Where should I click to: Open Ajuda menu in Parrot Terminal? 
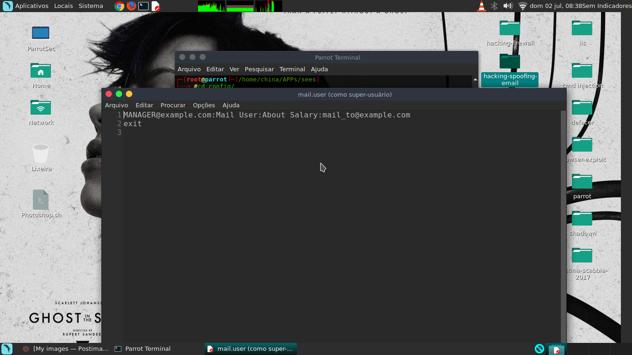(319, 69)
